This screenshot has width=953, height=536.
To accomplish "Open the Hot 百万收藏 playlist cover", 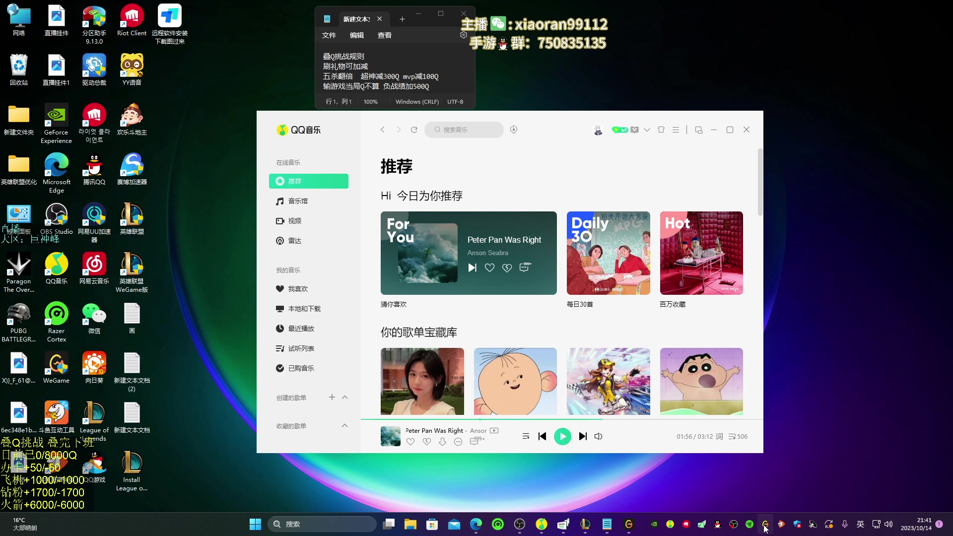I will 701,253.
